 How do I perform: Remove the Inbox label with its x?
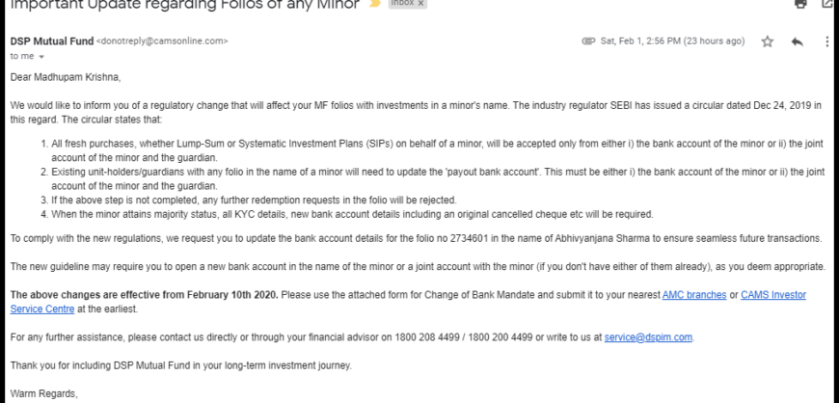(421, 3)
